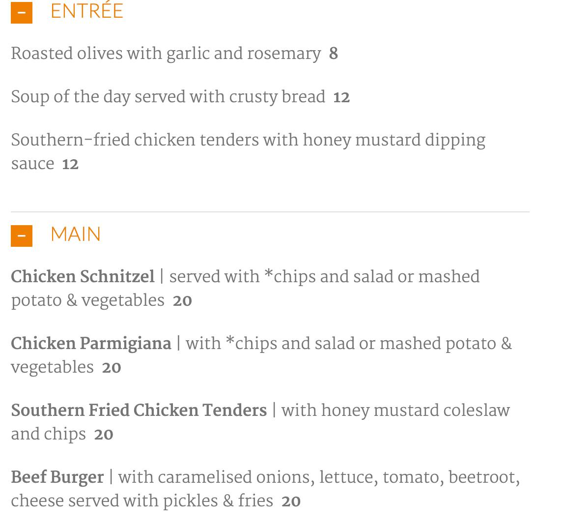Click the ENTRÉE section heading
This screenshot has height=527, width=564.
click(87, 11)
